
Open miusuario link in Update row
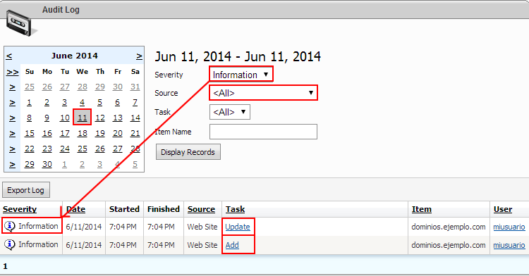point(509,227)
